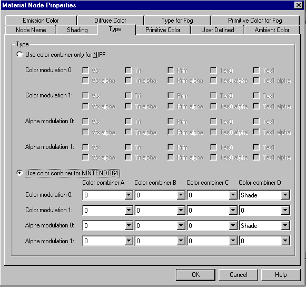Open the Emission Color tab

point(41,21)
